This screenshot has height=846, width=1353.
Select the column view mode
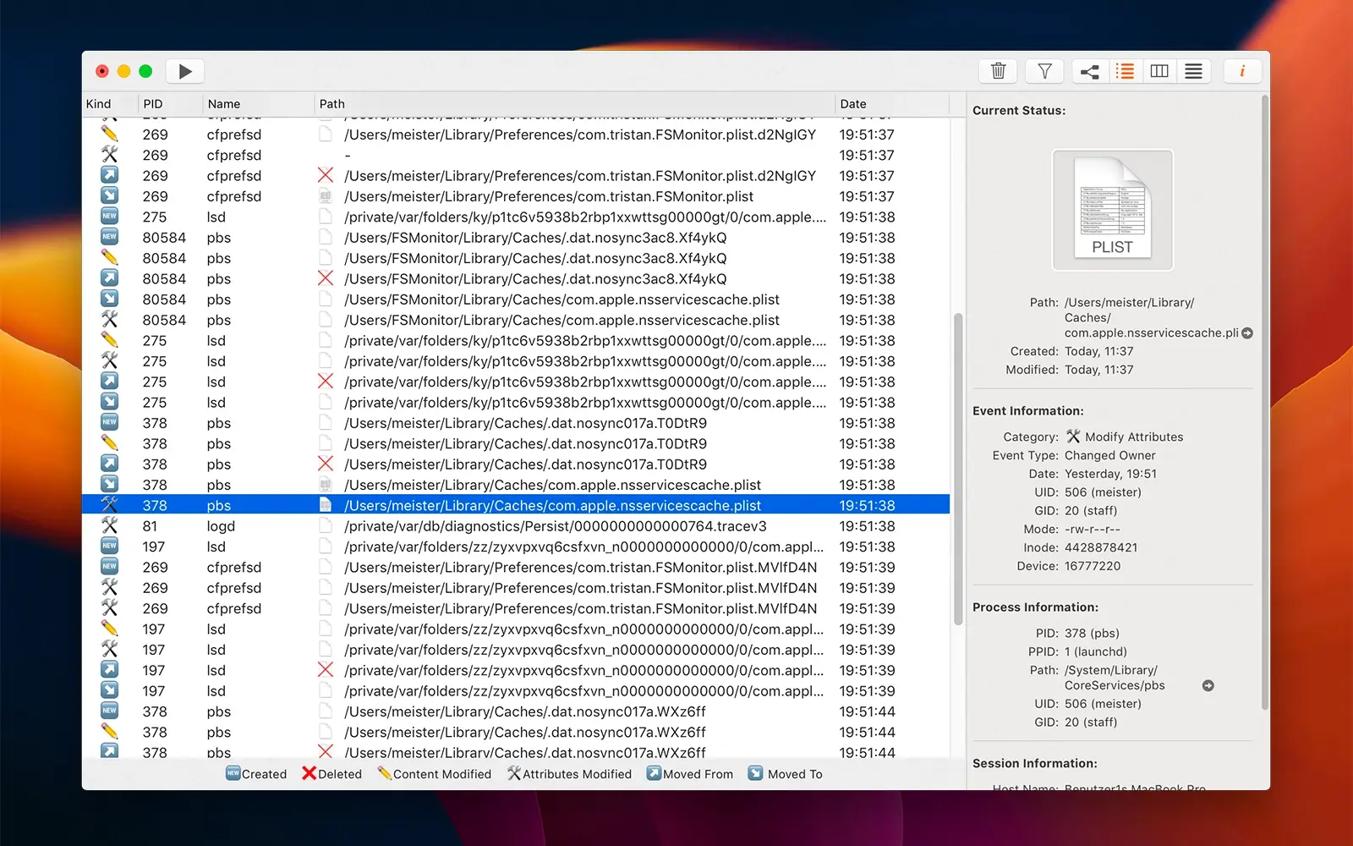tap(1159, 71)
